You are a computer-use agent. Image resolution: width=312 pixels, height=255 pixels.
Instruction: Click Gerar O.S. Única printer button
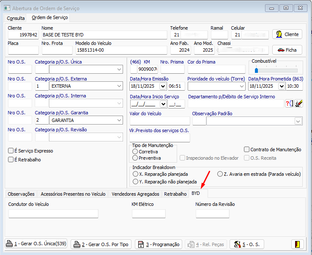36,244
